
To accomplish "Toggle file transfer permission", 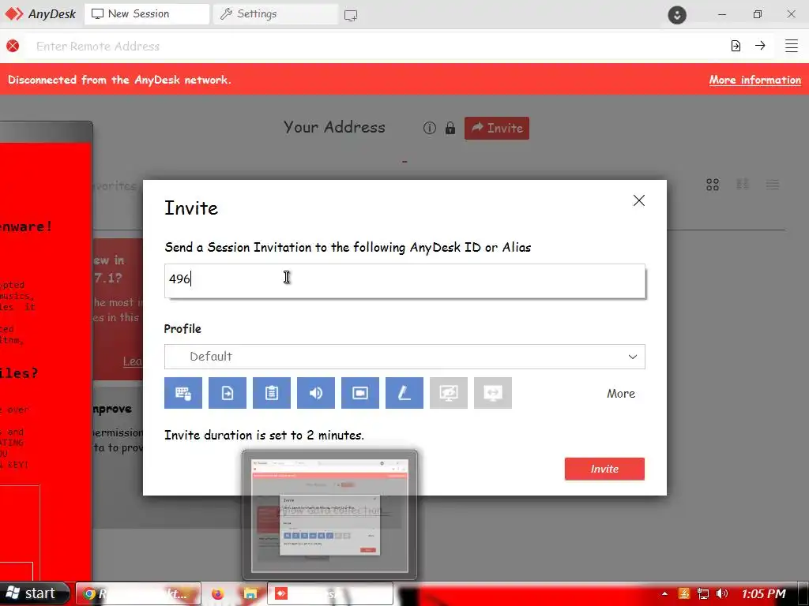I will [x=228, y=393].
